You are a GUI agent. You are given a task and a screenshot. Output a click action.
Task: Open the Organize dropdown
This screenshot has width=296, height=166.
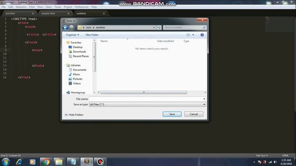point(72,35)
